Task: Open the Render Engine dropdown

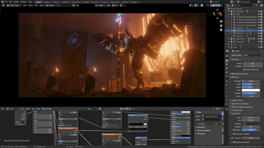Action: click(252, 55)
